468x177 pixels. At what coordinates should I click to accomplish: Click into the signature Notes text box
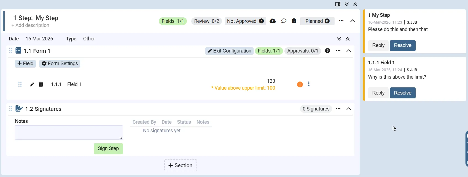(69, 132)
